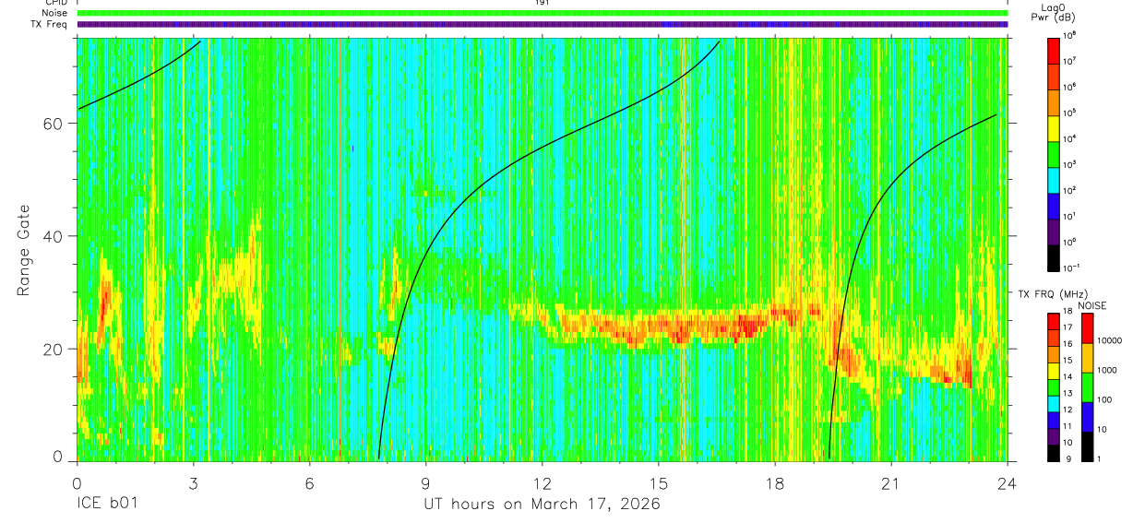Click the green Noise indicator bar

click(542, 13)
